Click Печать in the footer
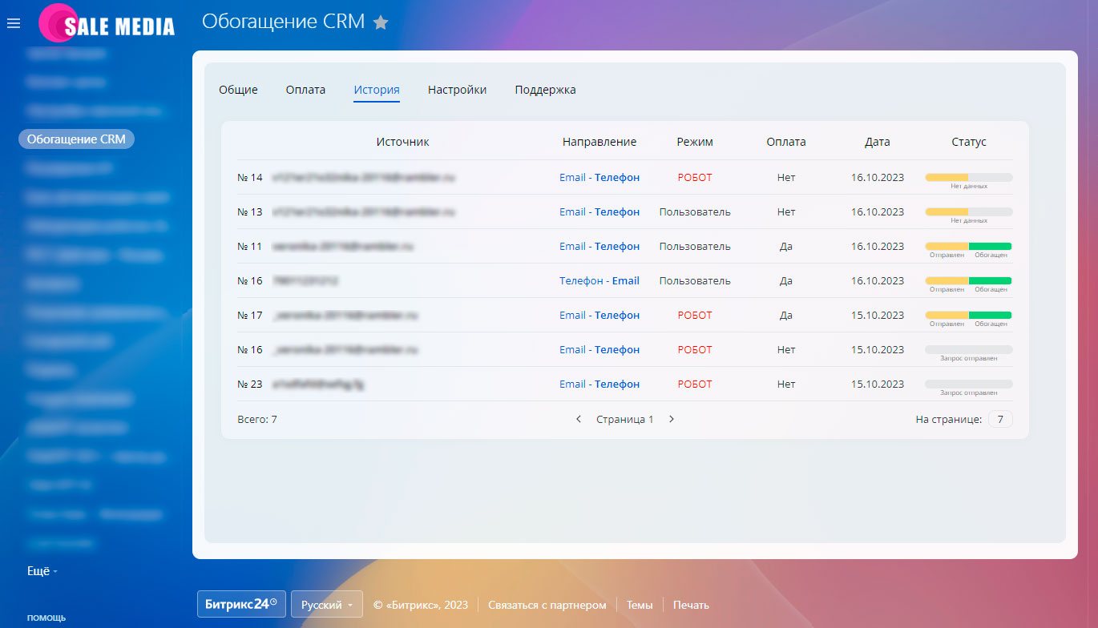This screenshot has height=628, width=1098. point(689,604)
